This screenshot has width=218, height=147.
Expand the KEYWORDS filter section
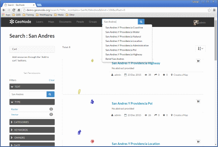(x=32, y=130)
